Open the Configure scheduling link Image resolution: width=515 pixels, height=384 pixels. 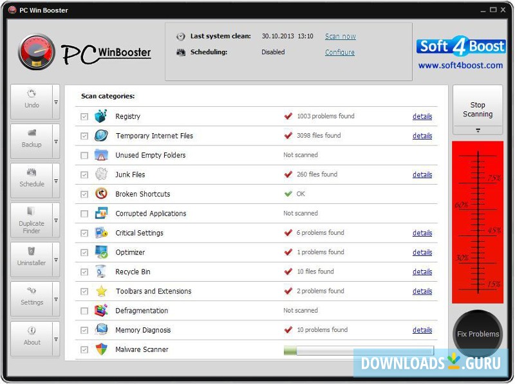(340, 52)
